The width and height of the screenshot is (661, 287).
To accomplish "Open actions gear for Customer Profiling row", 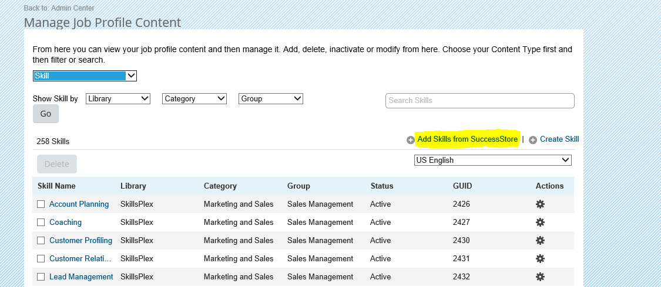I will (540, 240).
